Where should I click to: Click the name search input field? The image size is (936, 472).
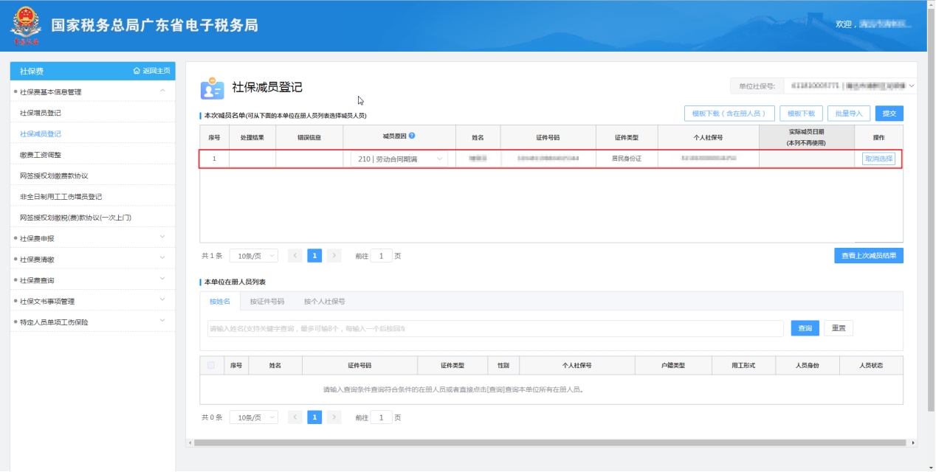pos(495,328)
